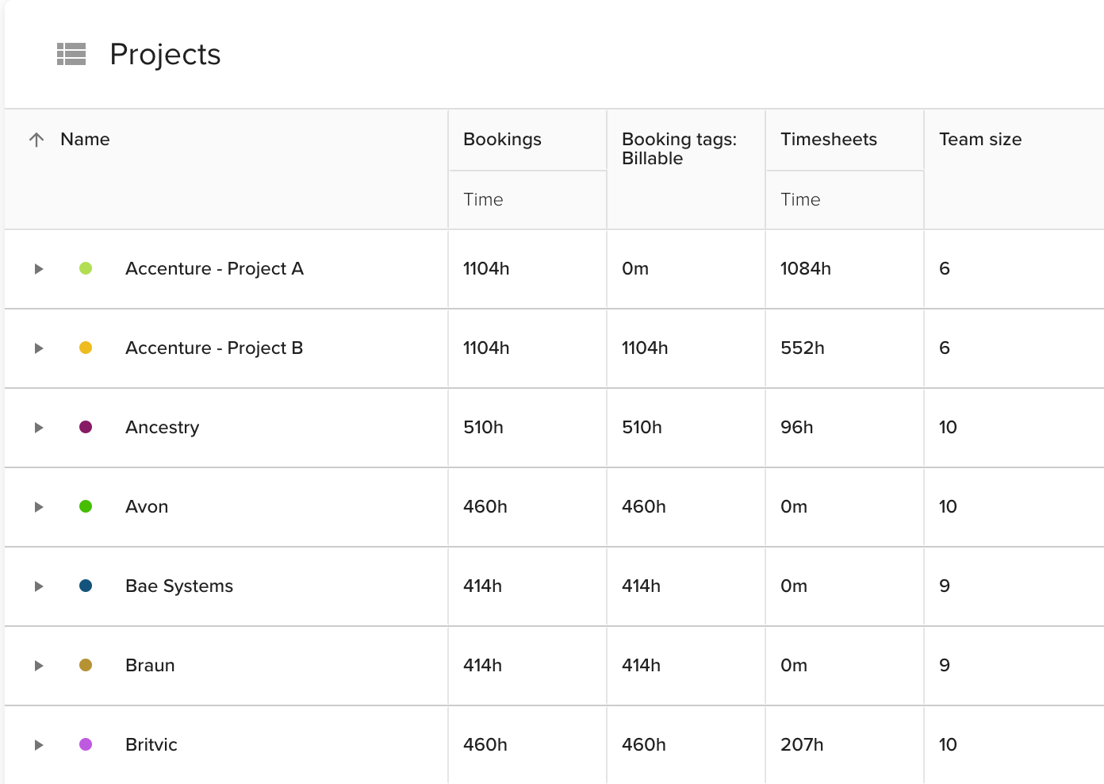Image resolution: width=1104 pixels, height=784 pixels.
Task: Expand the Ancestry project row
Action: coord(38,428)
